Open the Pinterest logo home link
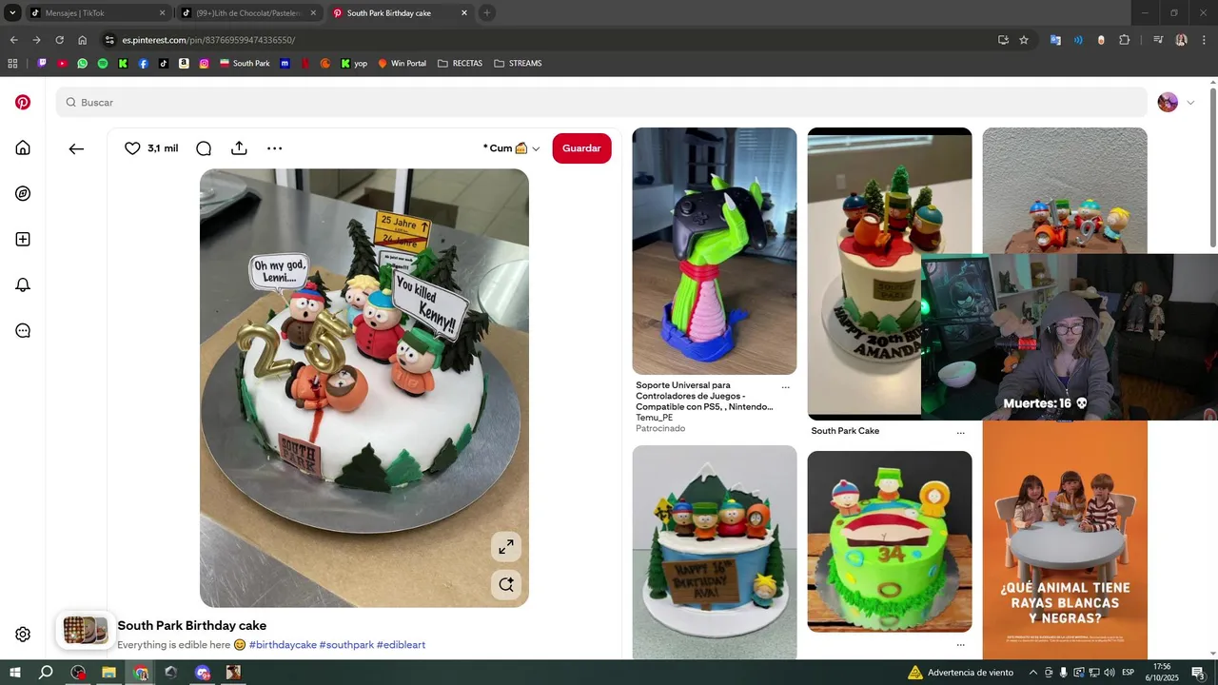Screen dimensions: 1218x685 23,102
